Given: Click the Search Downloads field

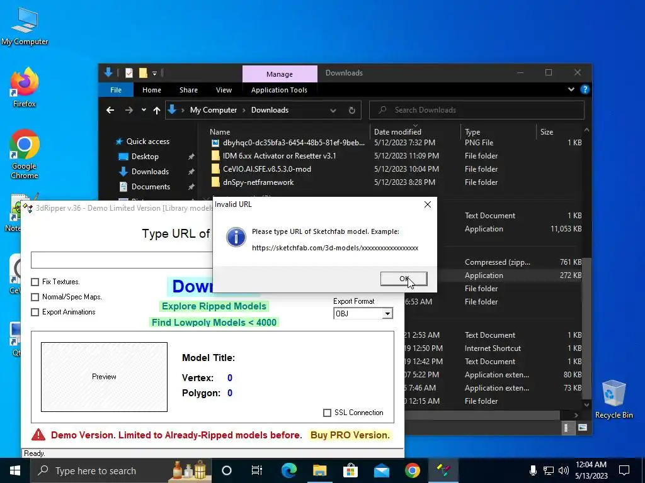Looking at the screenshot, I should click(477, 110).
